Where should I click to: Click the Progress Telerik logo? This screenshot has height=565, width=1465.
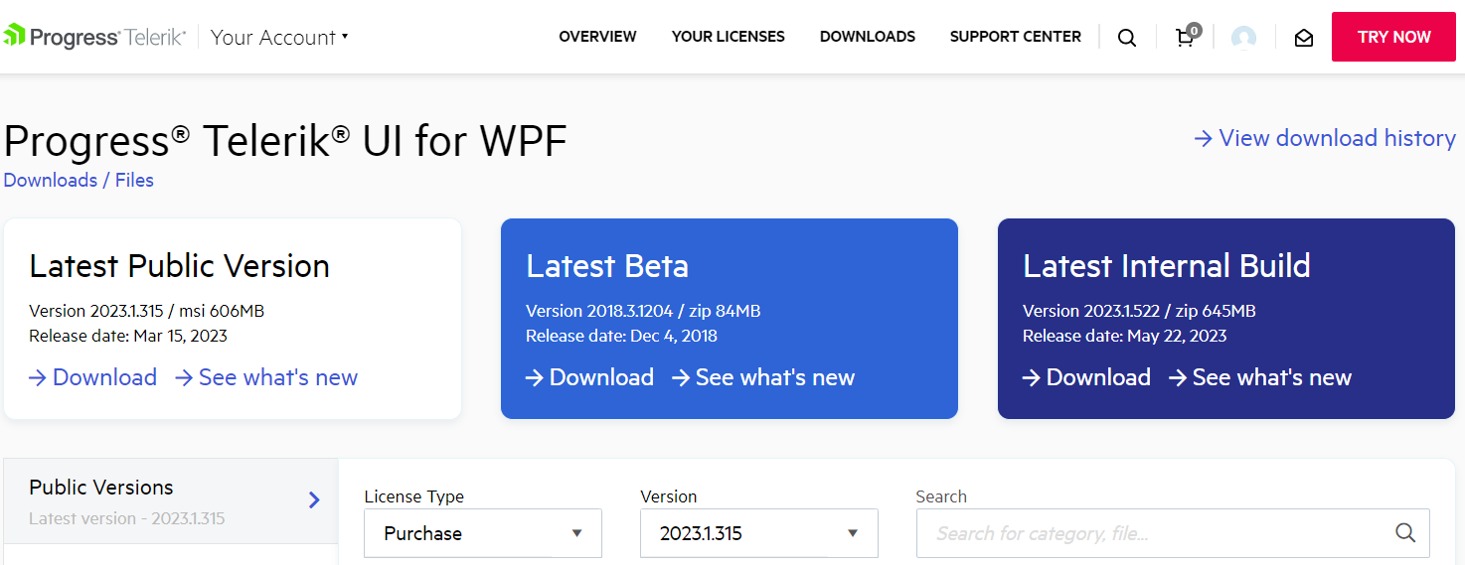coord(94,37)
